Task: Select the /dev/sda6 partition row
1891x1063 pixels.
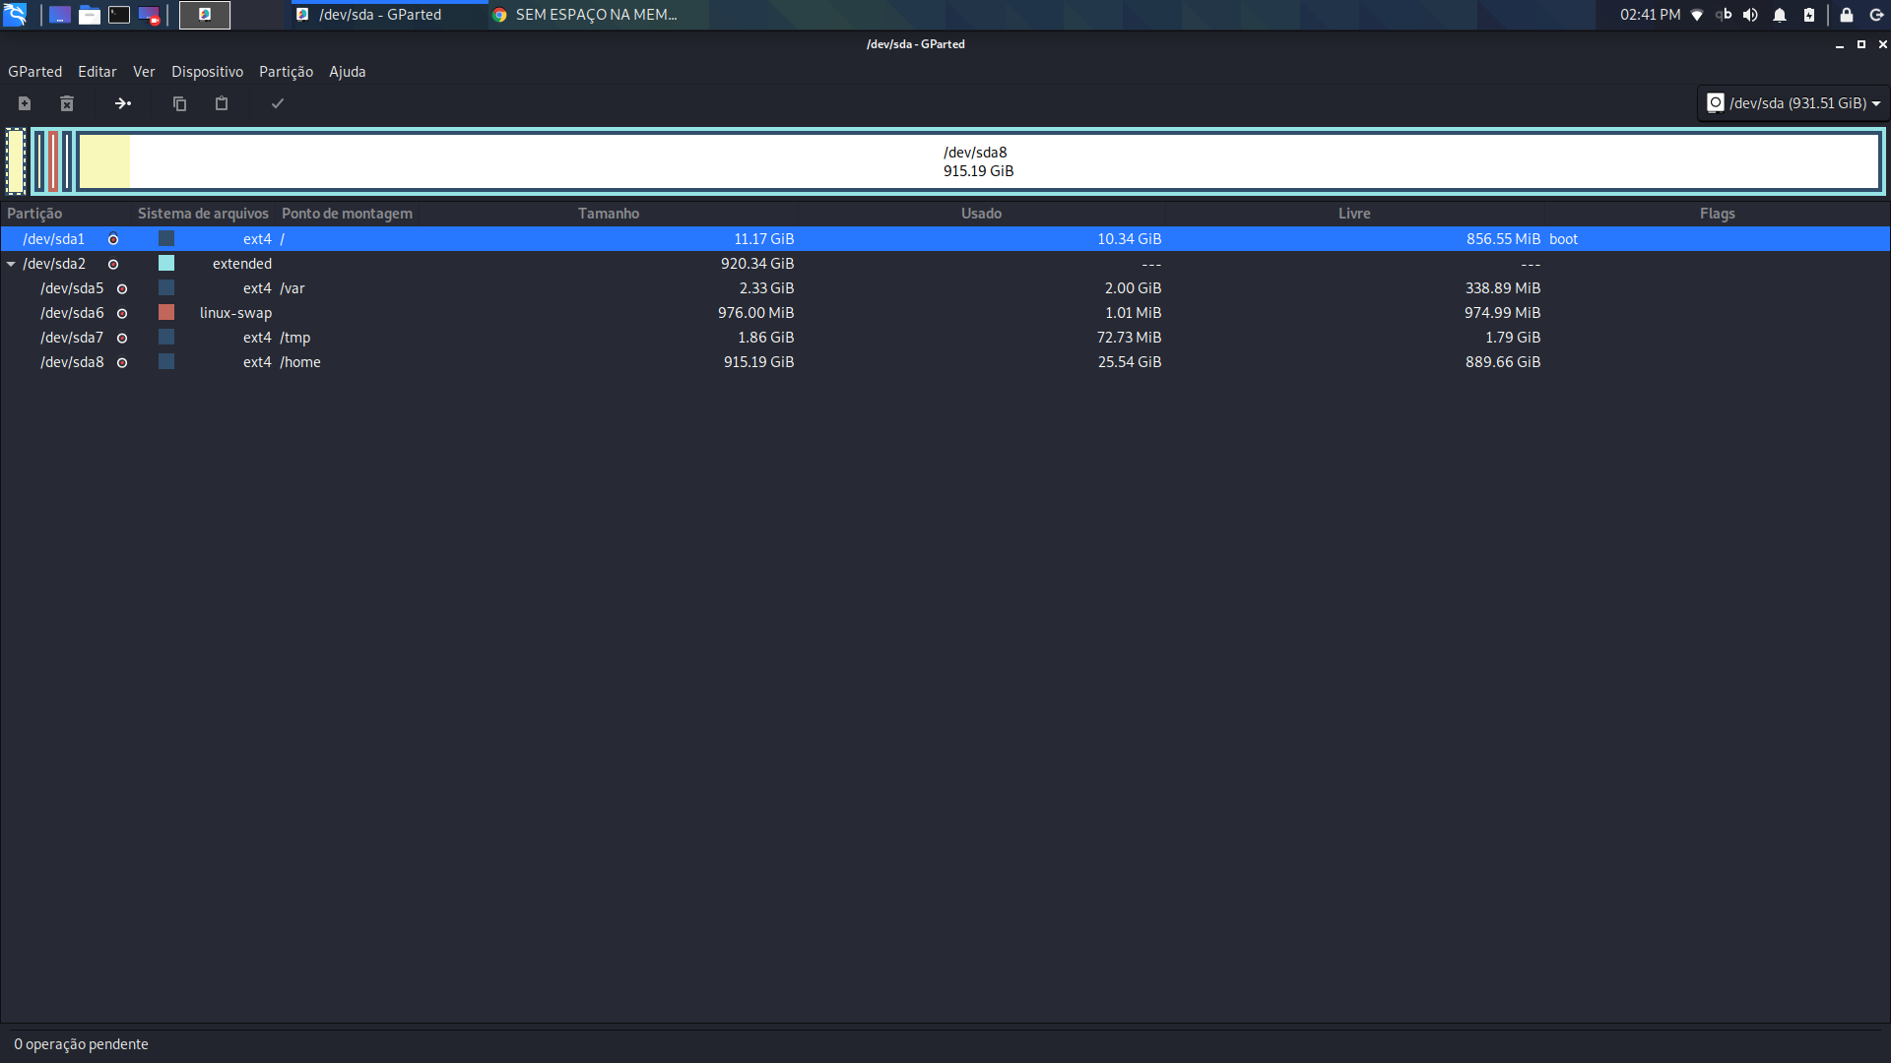Action: click(x=945, y=313)
